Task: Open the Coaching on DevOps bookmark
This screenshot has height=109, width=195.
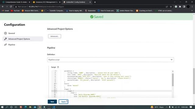Action: pyautogui.click(x=144, y=11)
